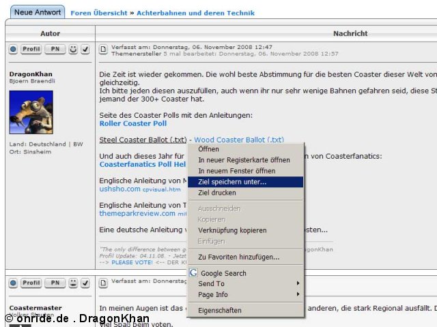Click the checkmark icon in DragonKhan's post toolbar
This screenshot has height=327, width=437.
point(85,49)
